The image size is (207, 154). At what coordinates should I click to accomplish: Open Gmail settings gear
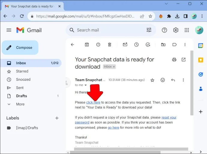coord(176,30)
